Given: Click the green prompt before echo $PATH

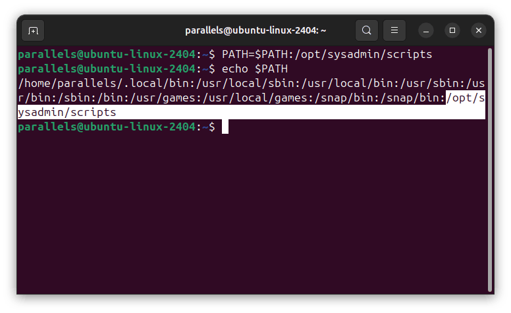Looking at the screenshot, I should click(107, 69).
